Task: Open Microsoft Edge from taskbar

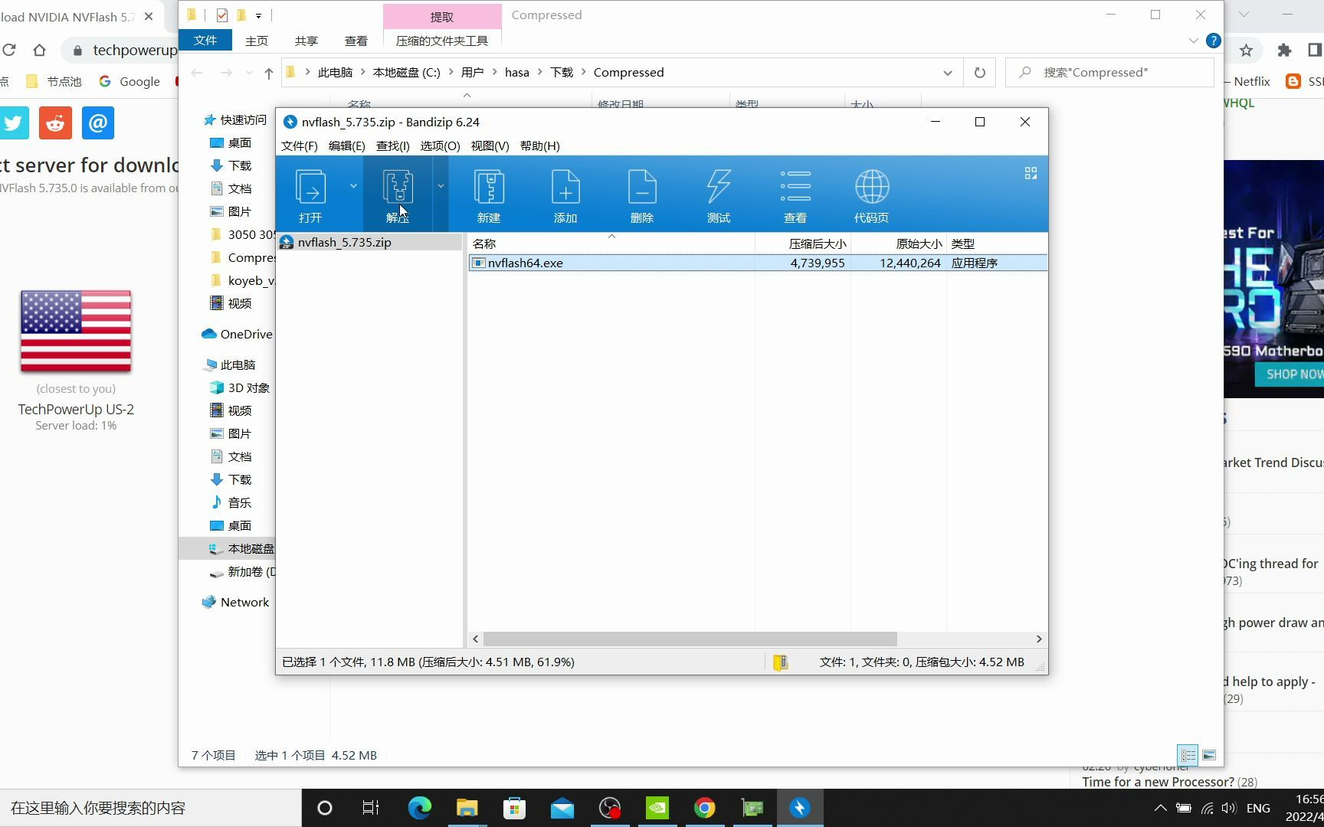Action: 419,808
